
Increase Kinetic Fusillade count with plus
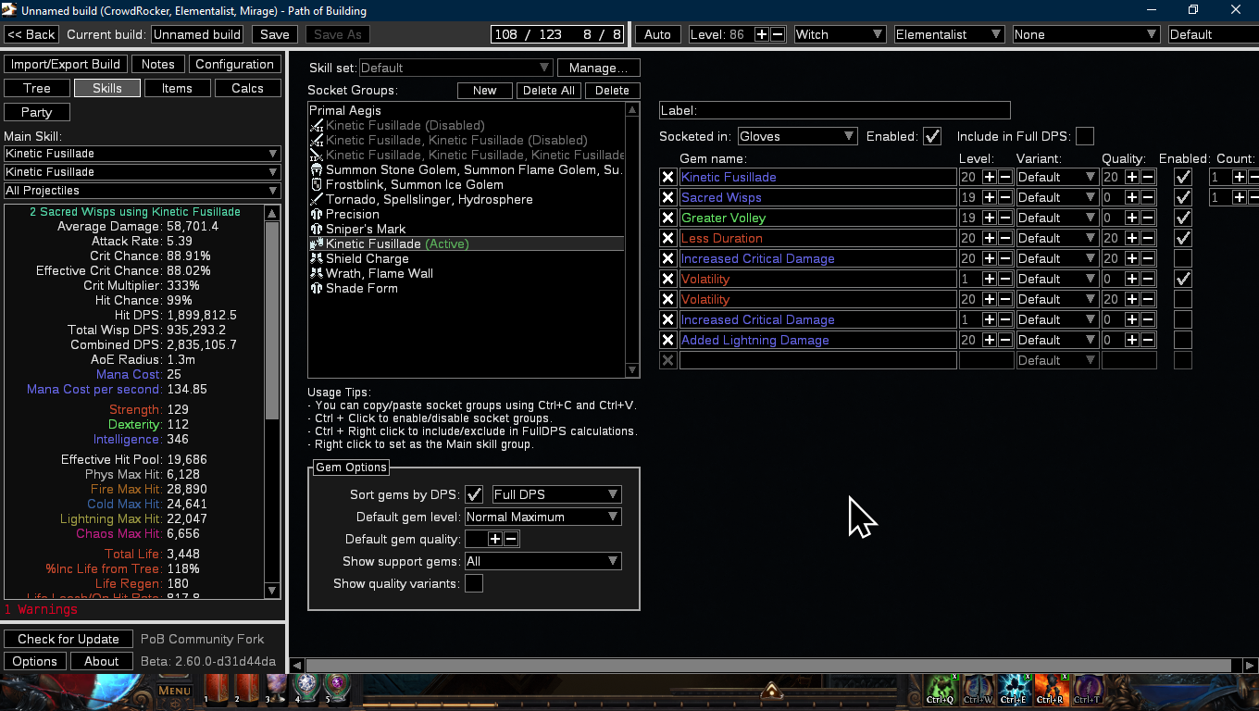coord(1239,177)
